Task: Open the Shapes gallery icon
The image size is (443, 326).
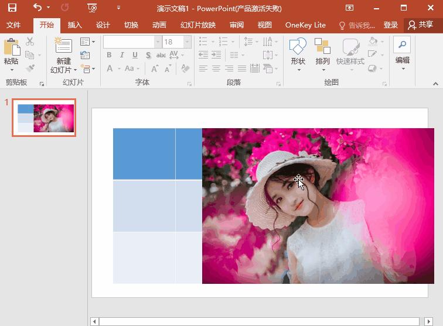Action: tap(298, 47)
